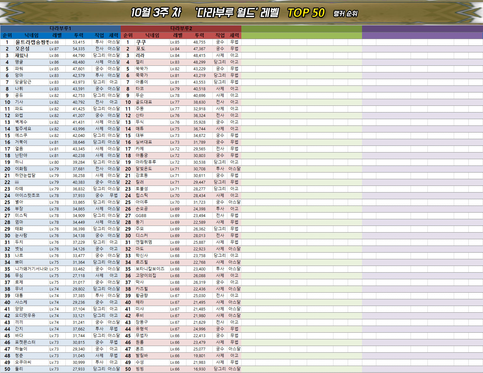Image resolution: width=483 pixels, height=373 pixels.
Task: Click the power value 48,755
Action: coord(199,42)
